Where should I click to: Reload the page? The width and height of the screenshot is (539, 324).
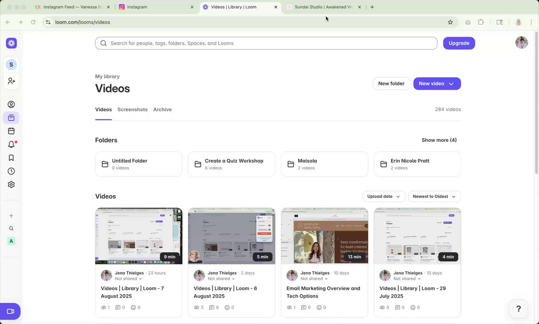click(33, 22)
